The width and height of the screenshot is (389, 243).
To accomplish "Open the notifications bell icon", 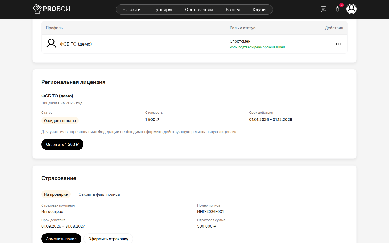I will click(x=337, y=9).
